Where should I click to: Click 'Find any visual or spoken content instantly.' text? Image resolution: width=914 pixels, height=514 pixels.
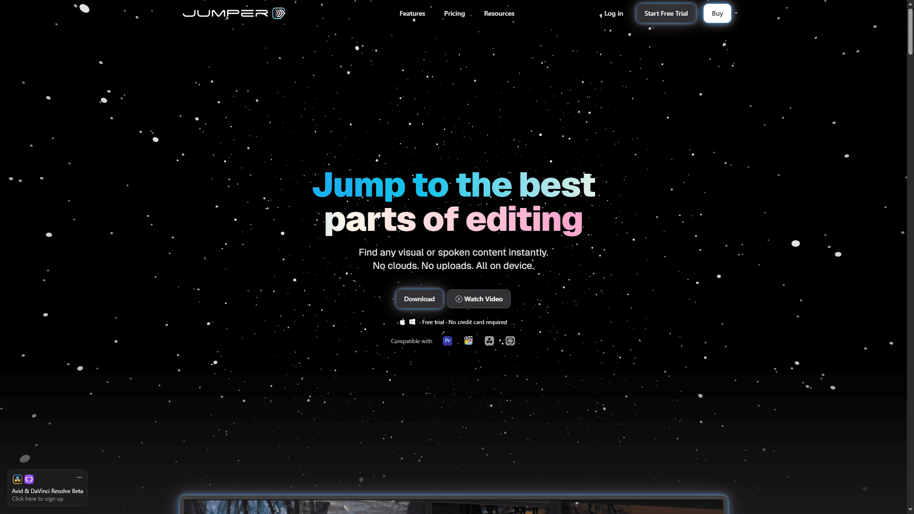453,252
